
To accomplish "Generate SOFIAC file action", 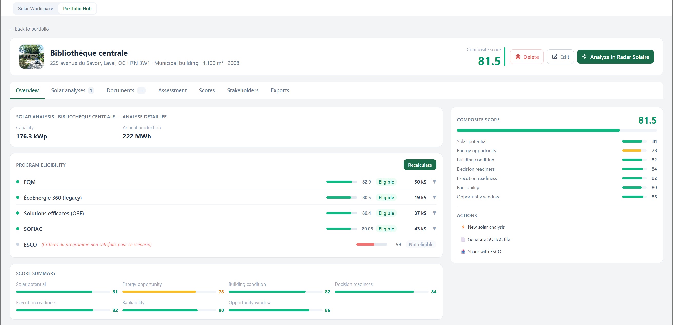I will 488,239.
